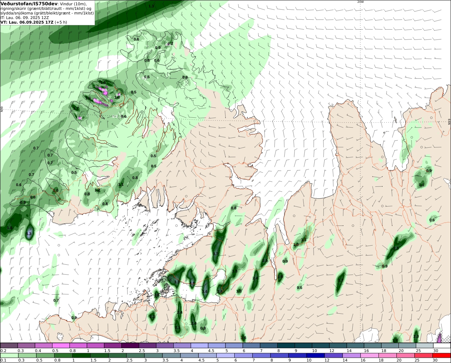Select the snow scale swatch labeled 1.5
The height and width of the screenshot is (363, 451).
[113, 346]
